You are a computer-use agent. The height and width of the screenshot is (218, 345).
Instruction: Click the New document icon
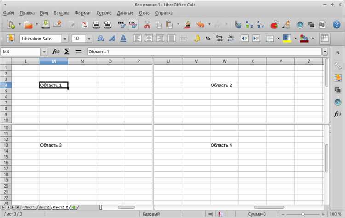tap(11, 24)
